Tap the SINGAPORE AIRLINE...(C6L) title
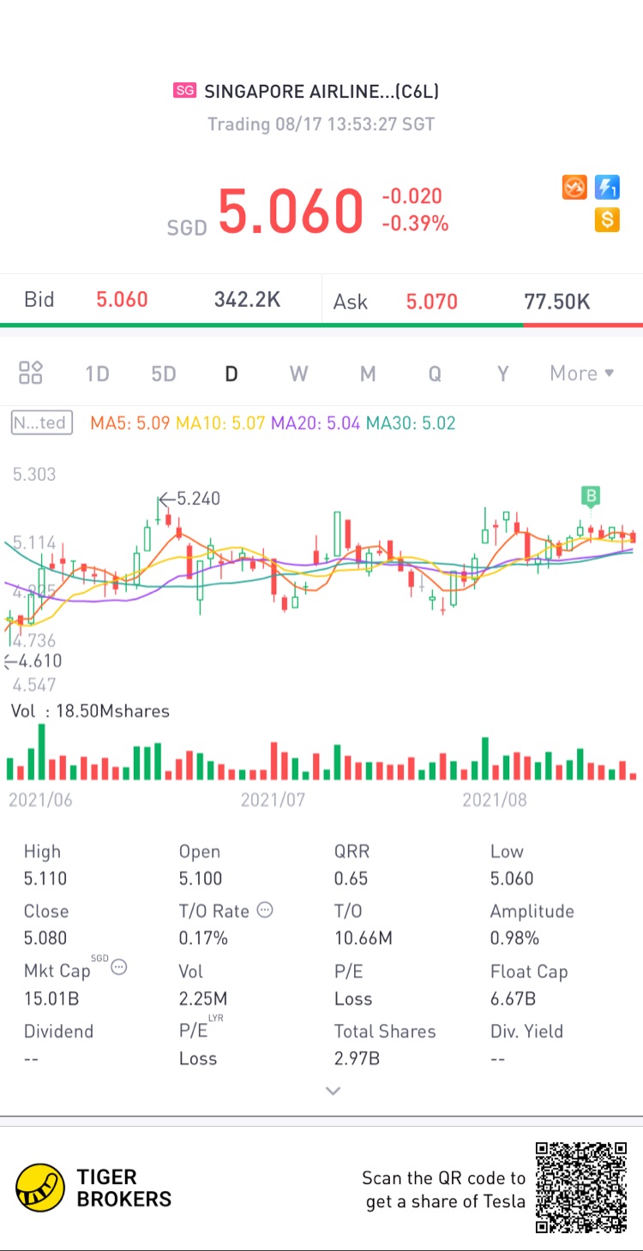Screen dimensions: 643x1251 coord(321,92)
